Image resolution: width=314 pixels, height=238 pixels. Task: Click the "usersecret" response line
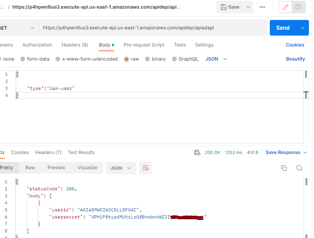(x=128, y=217)
